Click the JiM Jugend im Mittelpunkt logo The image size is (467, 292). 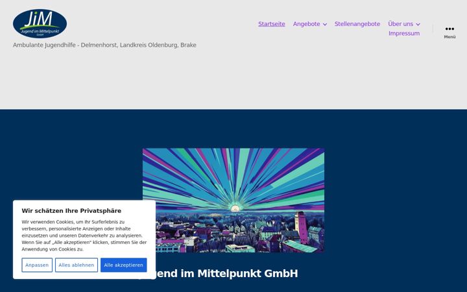[40, 23]
